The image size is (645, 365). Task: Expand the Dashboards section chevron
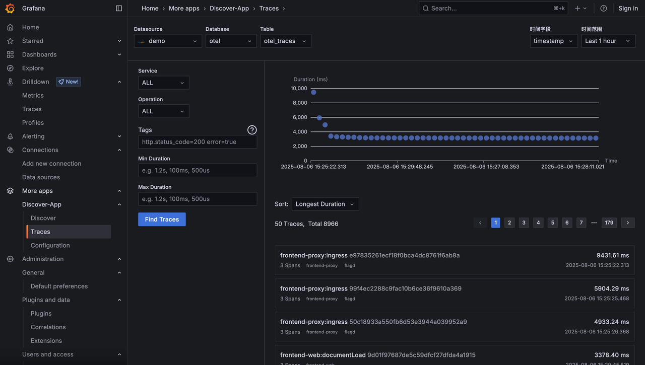click(119, 54)
